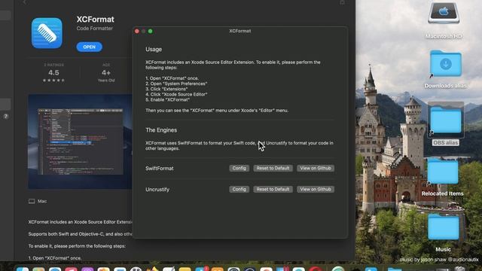Click the 'SwiftFormat' engine label
This screenshot has height=271, width=482.
[160, 169]
